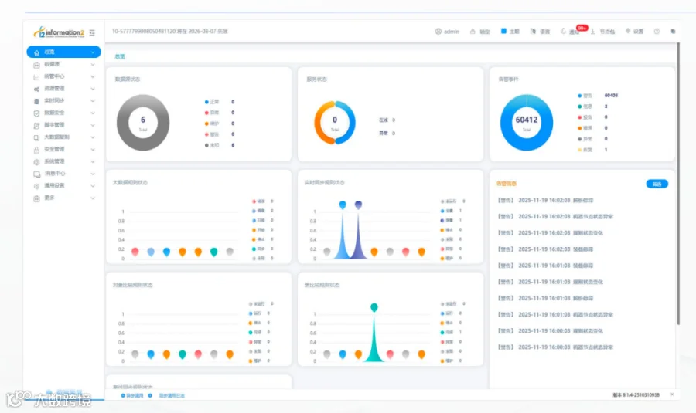Open notifications bell with 99+ badge
Image resolution: width=696 pixels, height=413 pixels.
tap(563, 32)
